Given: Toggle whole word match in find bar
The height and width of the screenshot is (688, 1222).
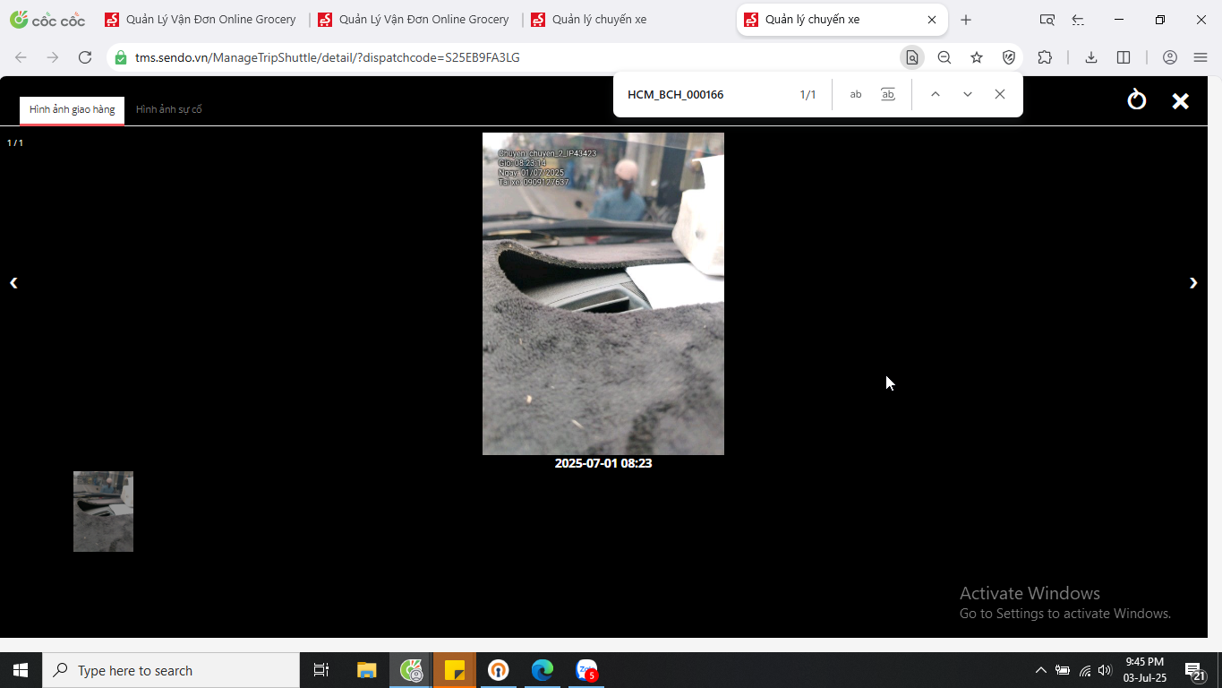Looking at the screenshot, I should [888, 94].
